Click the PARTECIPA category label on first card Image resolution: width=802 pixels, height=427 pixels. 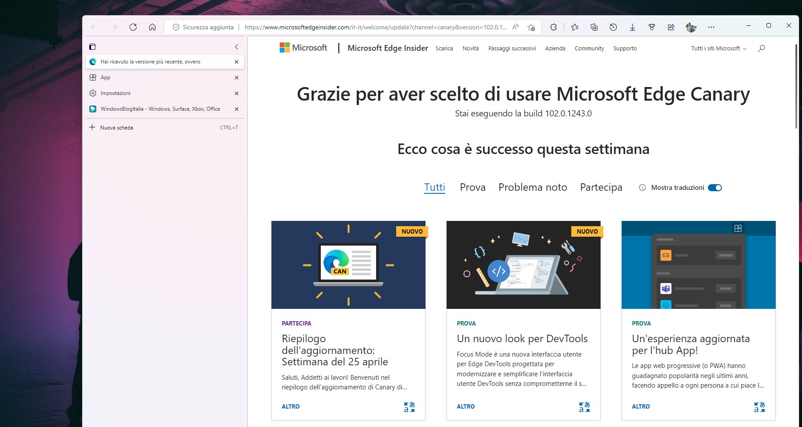pyautogui.click(x=296, y=323)
